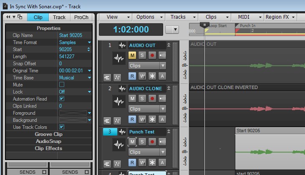Image resolution: width=305 pixels, height=175 pixels.
Task: Expand the AudioSnap section
Action: [49, 141]
